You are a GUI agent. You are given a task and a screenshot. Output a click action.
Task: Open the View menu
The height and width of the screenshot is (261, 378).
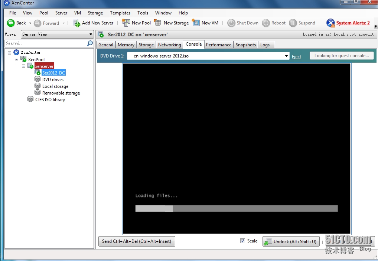[x=27, y=13]
